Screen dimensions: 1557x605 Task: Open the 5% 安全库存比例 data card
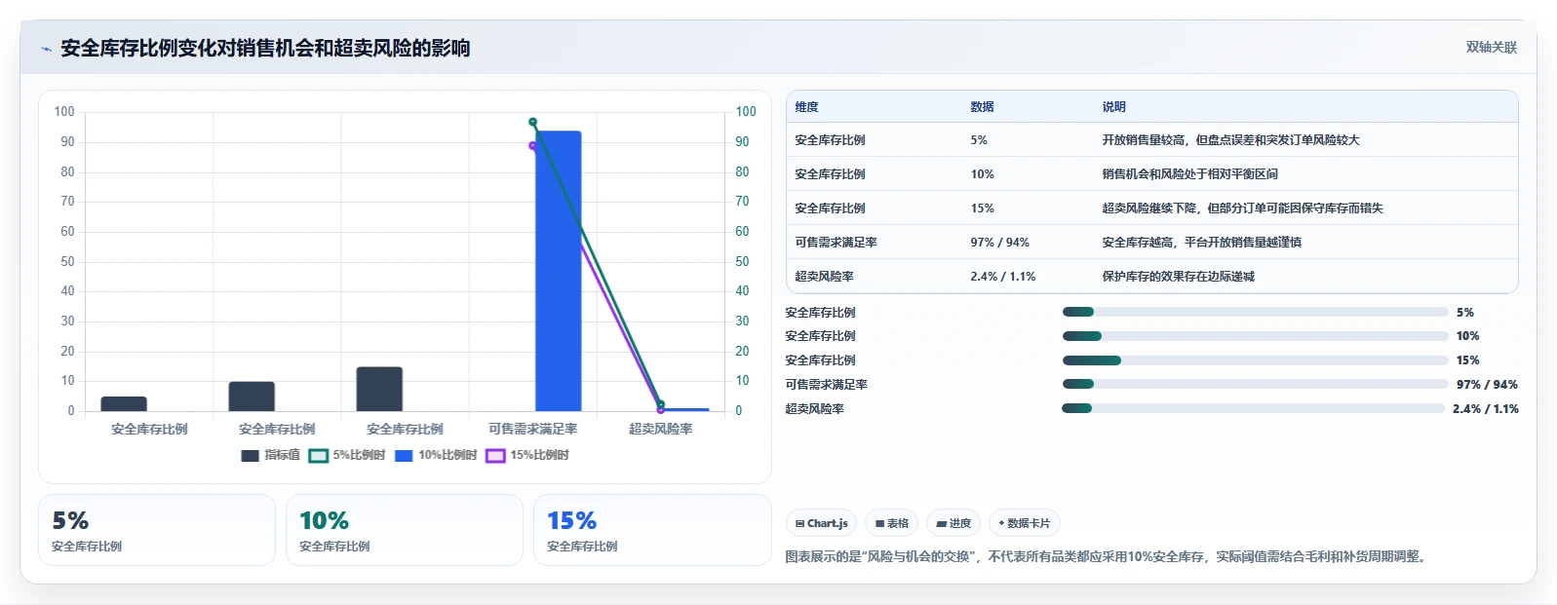coord(157,530)
